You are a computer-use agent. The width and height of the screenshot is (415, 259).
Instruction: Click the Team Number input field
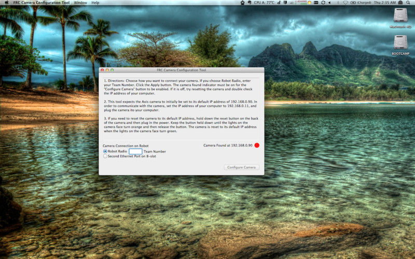coord(135,151)
